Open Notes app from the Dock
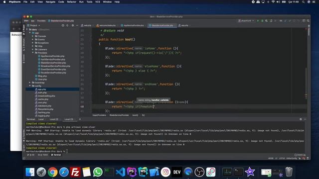The width and height of the screenshot is (319, 179). pos(86,172)
